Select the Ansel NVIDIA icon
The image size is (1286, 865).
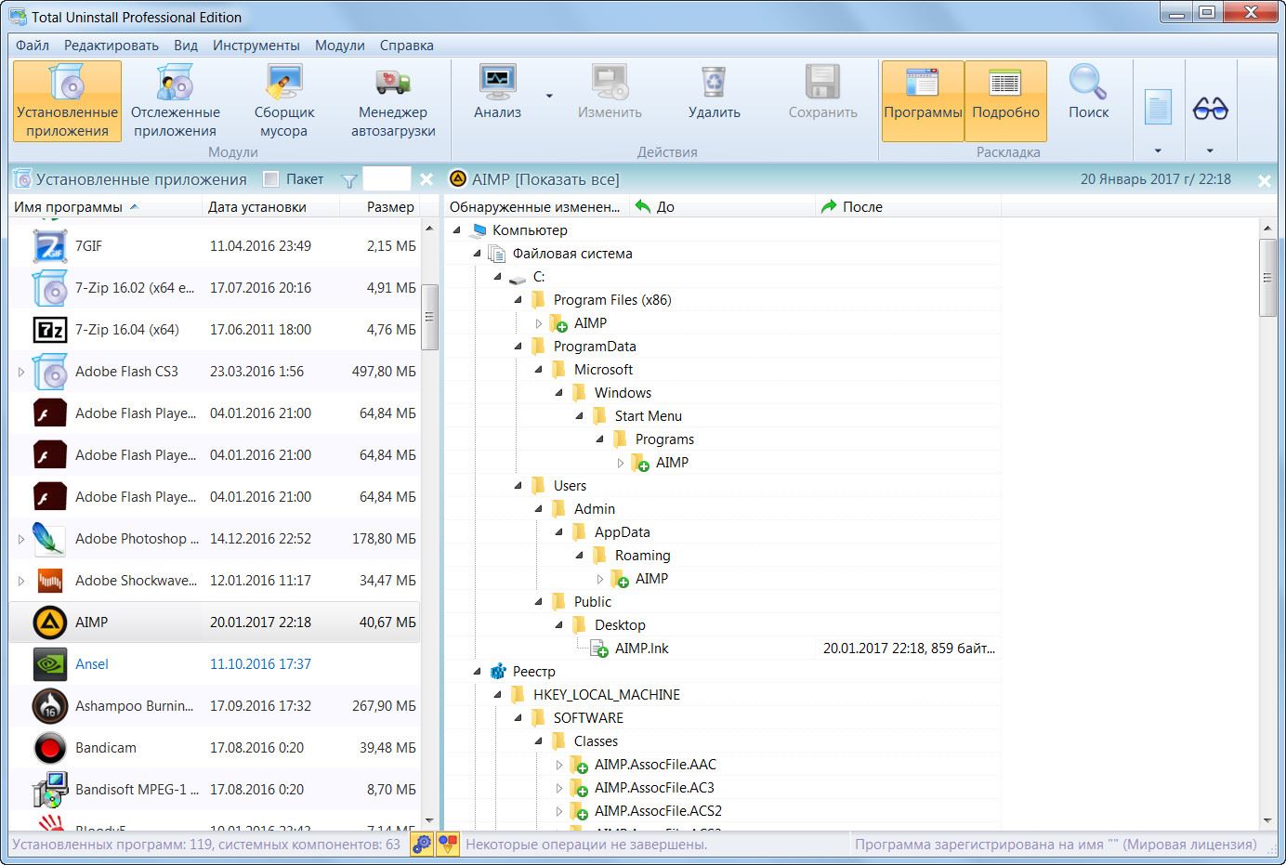(x=49, y=664)
